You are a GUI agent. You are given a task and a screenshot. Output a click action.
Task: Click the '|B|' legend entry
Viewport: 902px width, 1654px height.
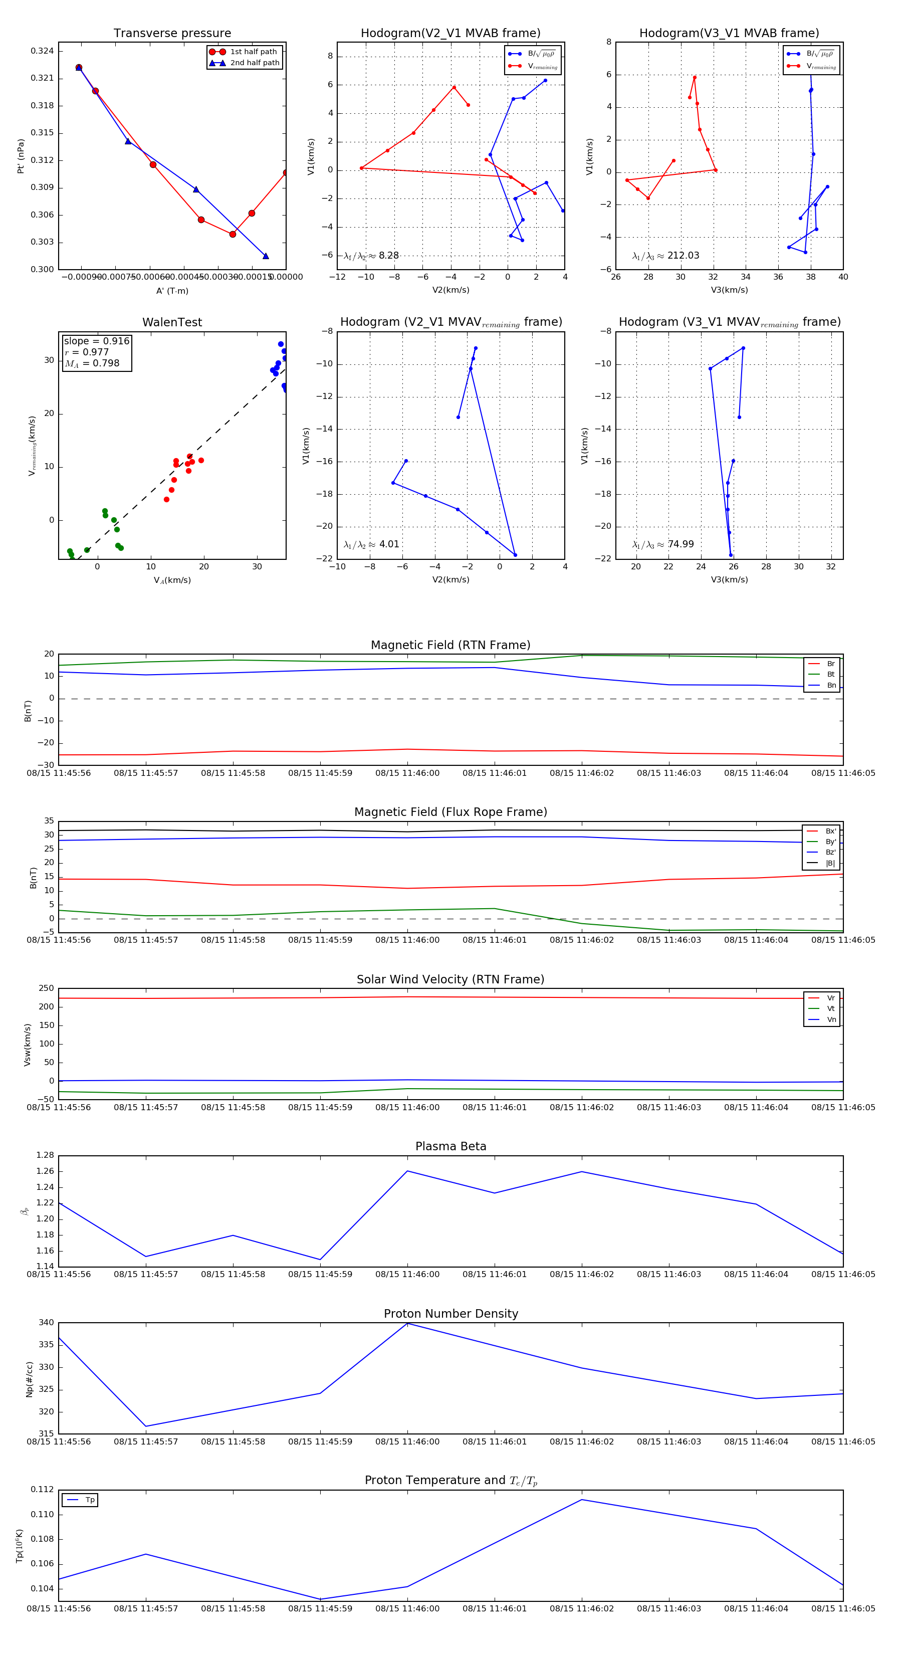(x=821, y=864)
